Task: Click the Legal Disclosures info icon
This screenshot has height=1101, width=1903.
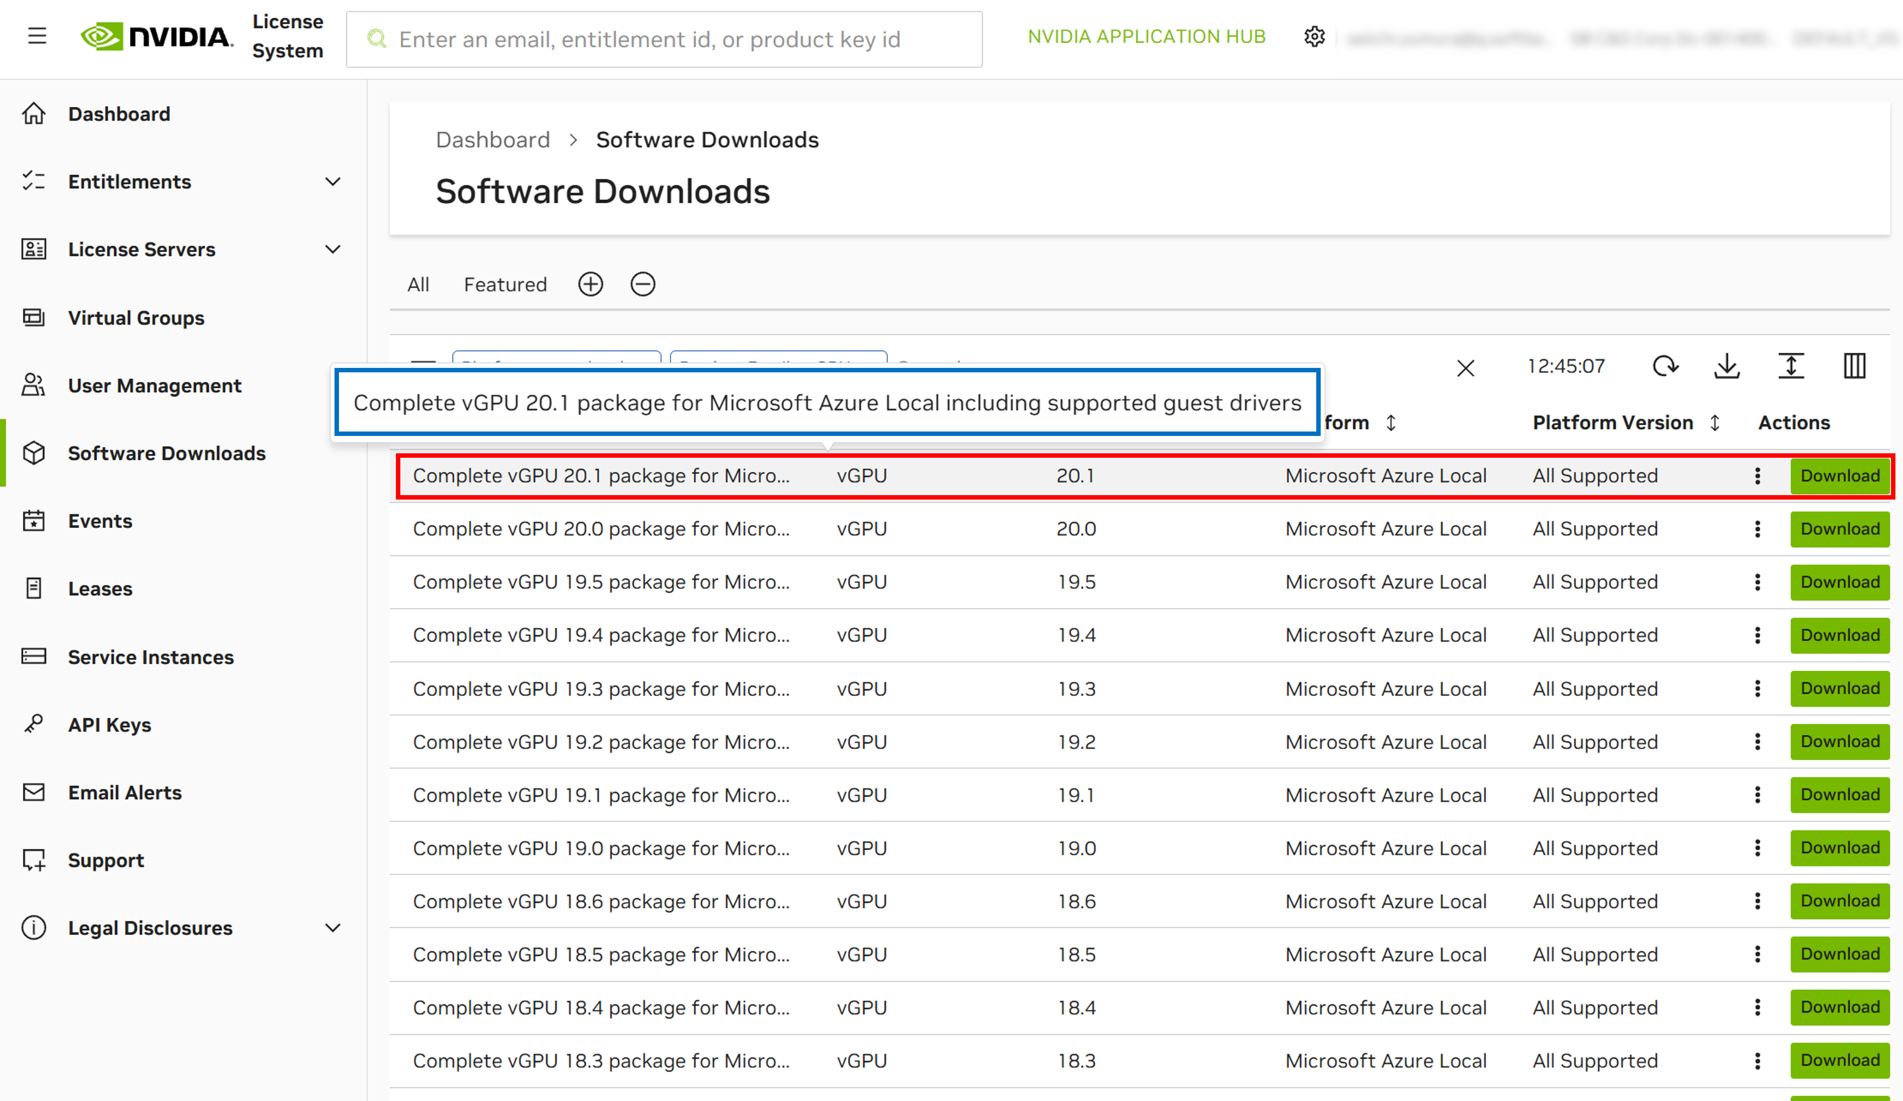Action: point(34,928)
